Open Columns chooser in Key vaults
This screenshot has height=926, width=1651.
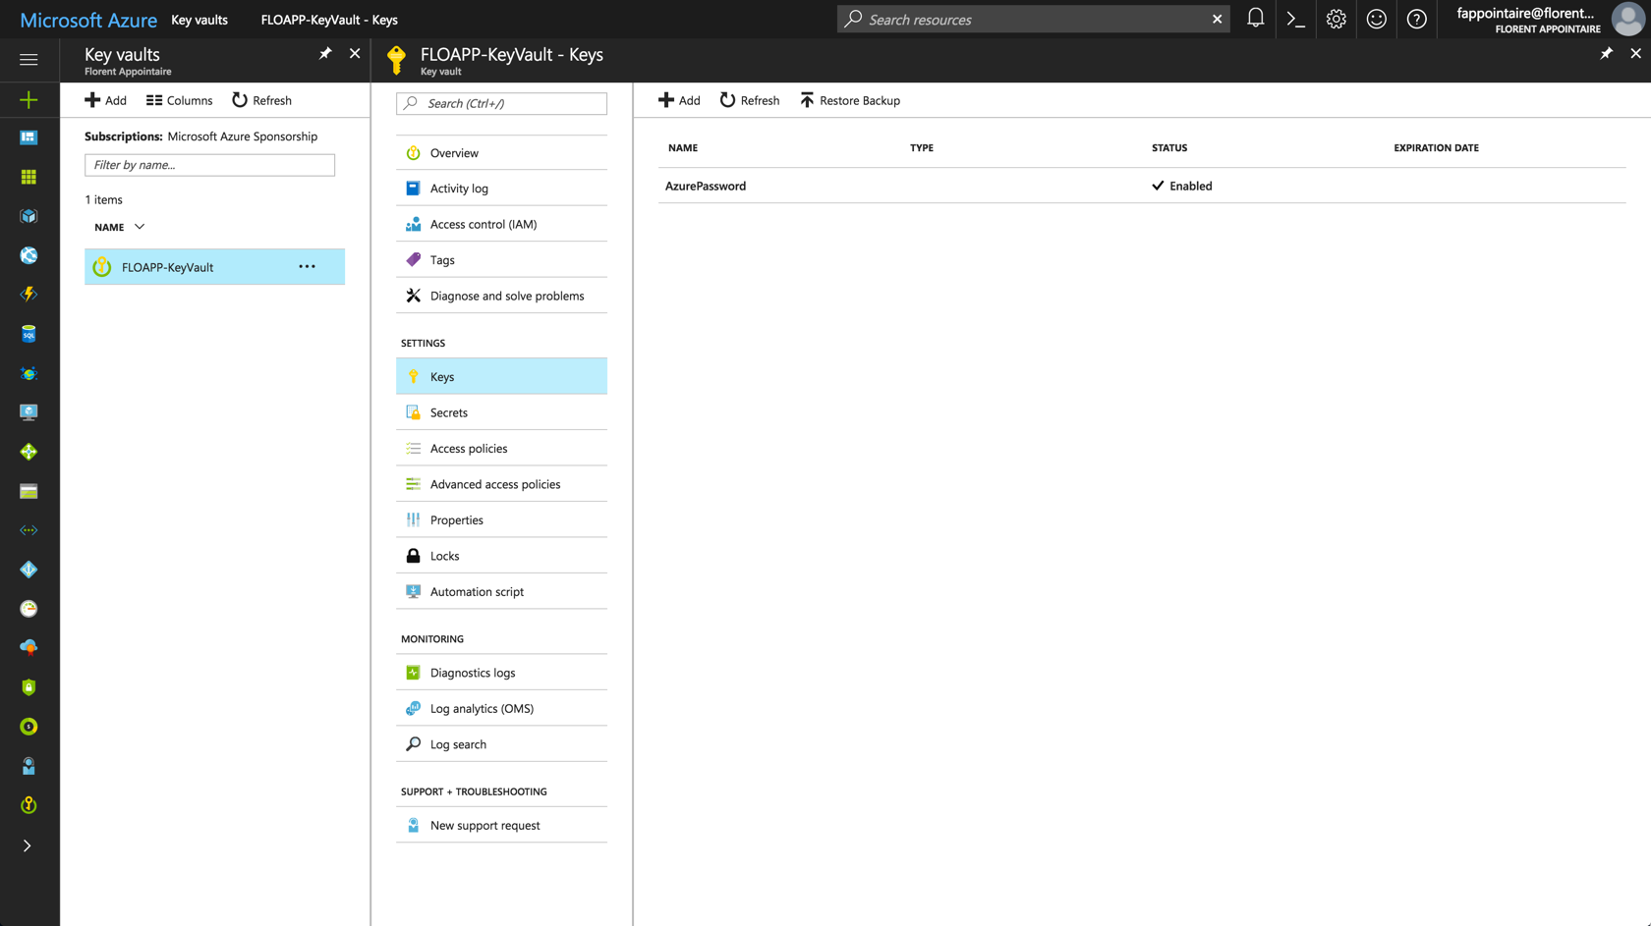pos(180,100)
